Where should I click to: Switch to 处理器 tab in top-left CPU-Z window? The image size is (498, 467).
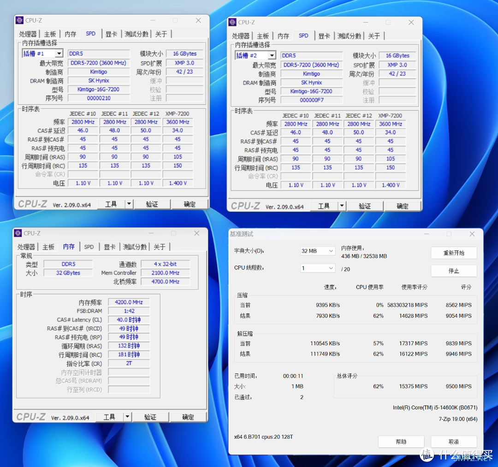(x=28, y=34)
